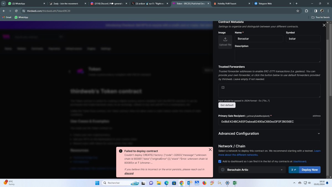The width and height of the screenshot is (332, 187).
Task: Close the Token - ERC20 browser tab
Action: (209, 4)
